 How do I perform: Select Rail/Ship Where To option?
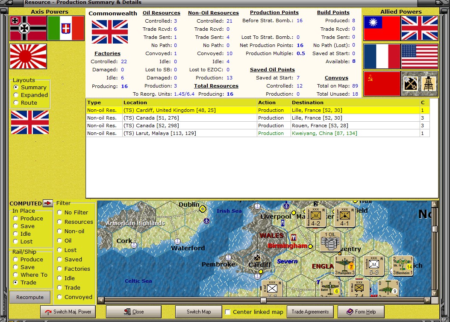click(30, 275)
